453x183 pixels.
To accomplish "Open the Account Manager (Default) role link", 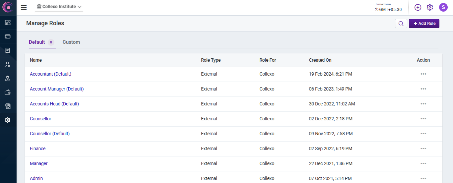I will point(57,89).
